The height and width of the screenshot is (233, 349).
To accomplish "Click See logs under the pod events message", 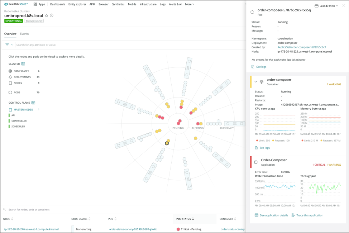I will 261,67.
